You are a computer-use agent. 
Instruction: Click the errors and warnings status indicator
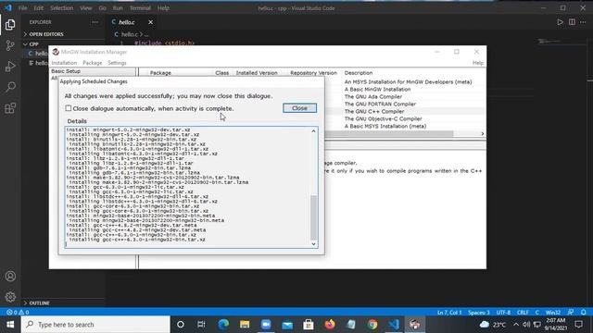tap(18, 313)
